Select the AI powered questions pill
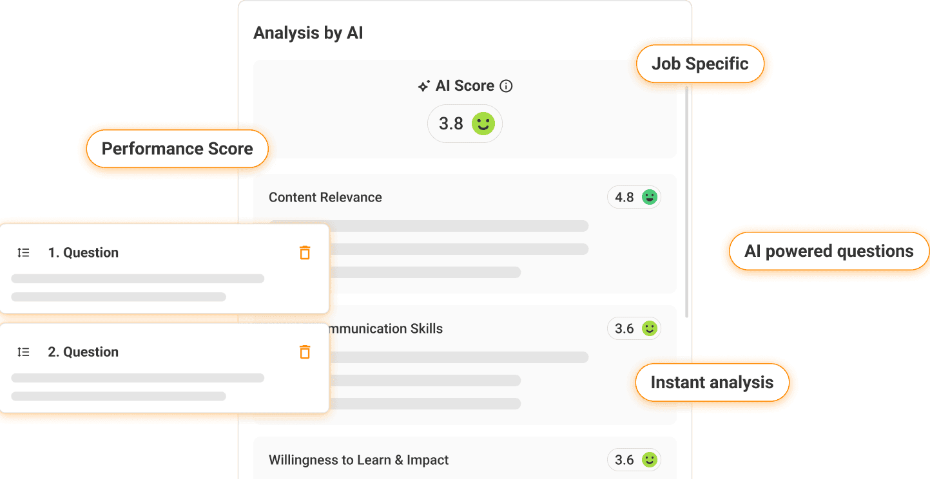This screenshot has height=479, width=930. point(829,251)
